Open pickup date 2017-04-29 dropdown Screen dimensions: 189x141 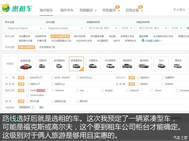[x=103, y=28]
